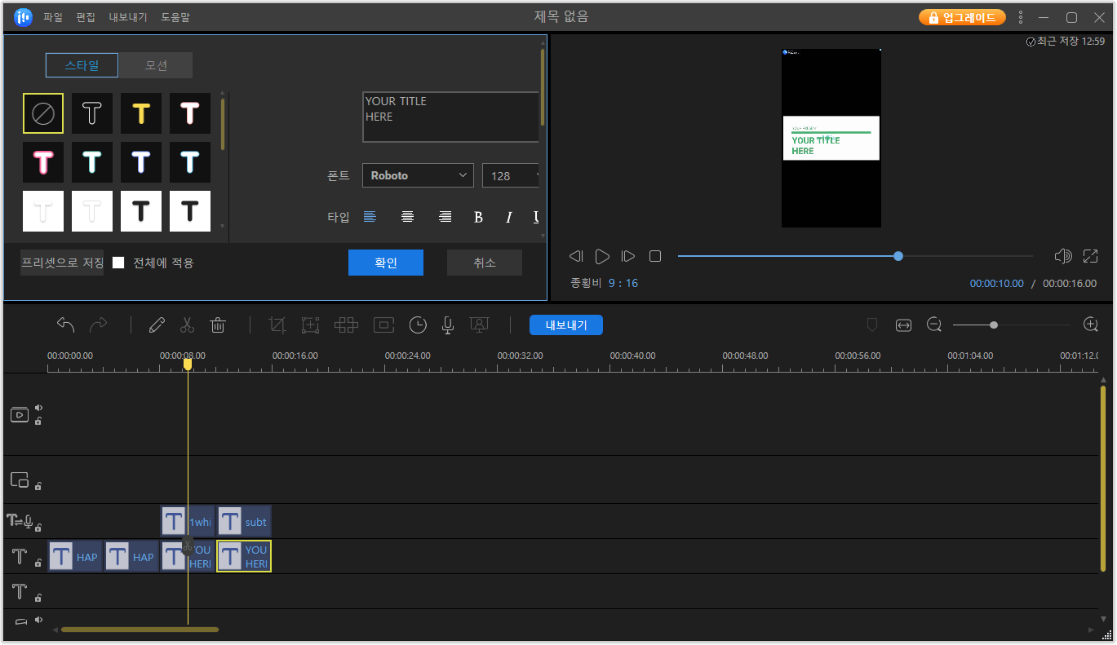Open the three-dot more options menu
Viewport: 1117px width, 645px height.
click(1021, 17)
